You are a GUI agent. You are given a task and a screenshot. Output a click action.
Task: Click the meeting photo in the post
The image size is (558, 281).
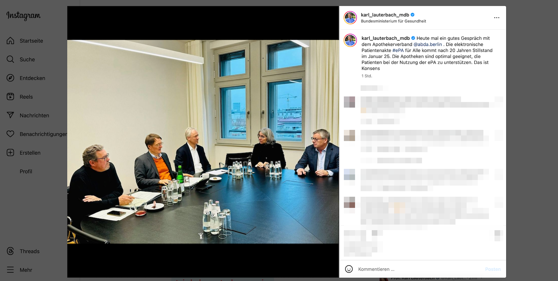click(x=203, y=142)
